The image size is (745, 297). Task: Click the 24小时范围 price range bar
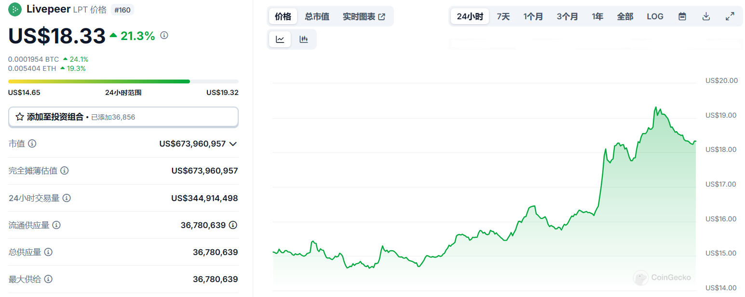(x=123, y=81)
